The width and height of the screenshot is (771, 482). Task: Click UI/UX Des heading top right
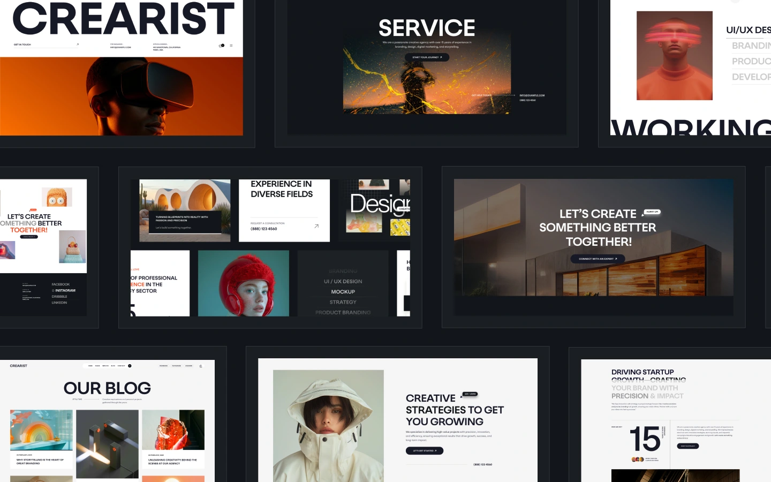(749, 30)
